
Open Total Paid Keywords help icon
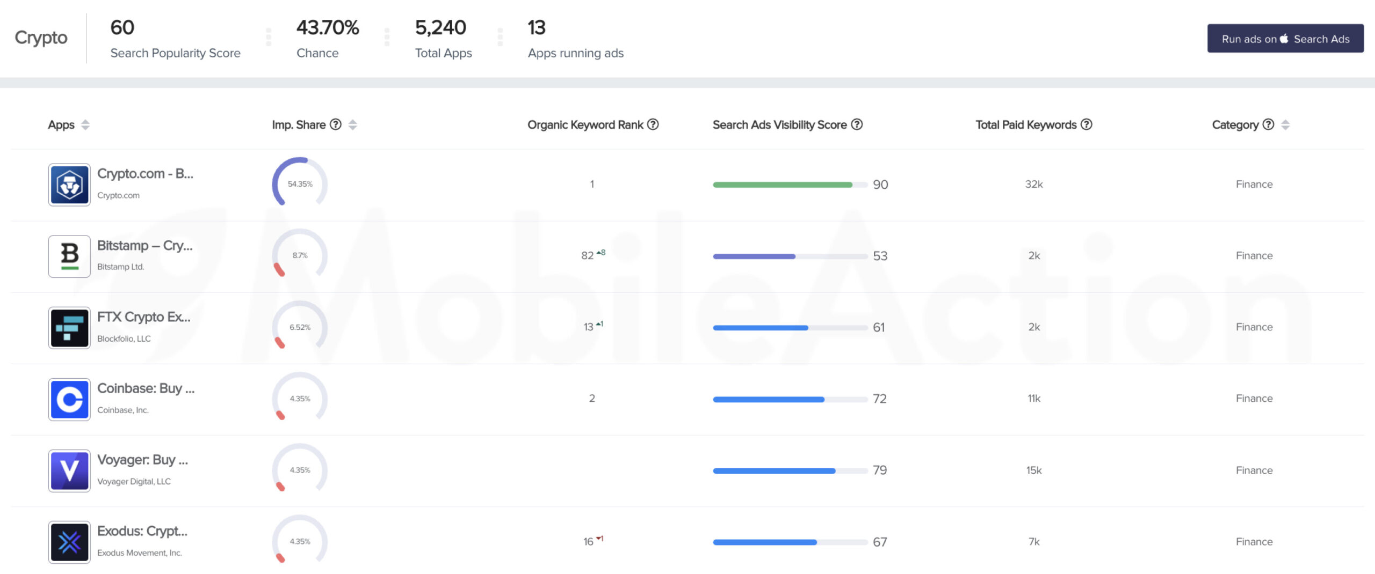[x=1086, y=124]
